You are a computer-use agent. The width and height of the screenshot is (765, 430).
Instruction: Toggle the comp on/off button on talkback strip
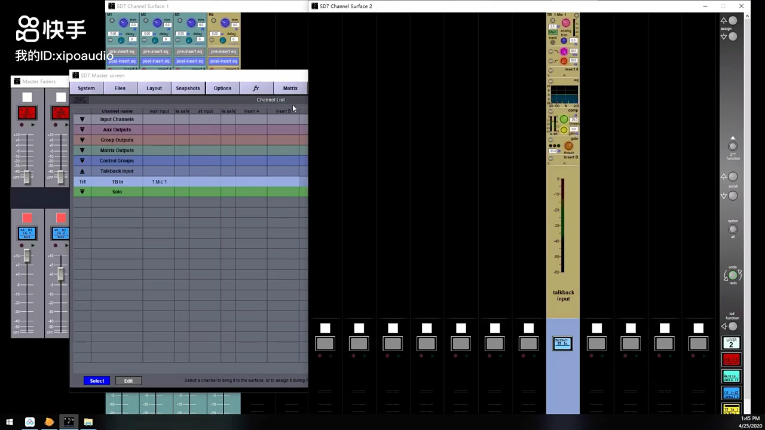coord(550,110)
